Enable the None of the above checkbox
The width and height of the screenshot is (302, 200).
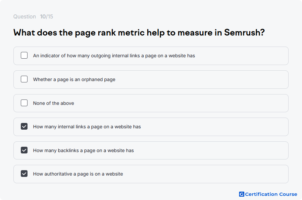click(24, 103)
